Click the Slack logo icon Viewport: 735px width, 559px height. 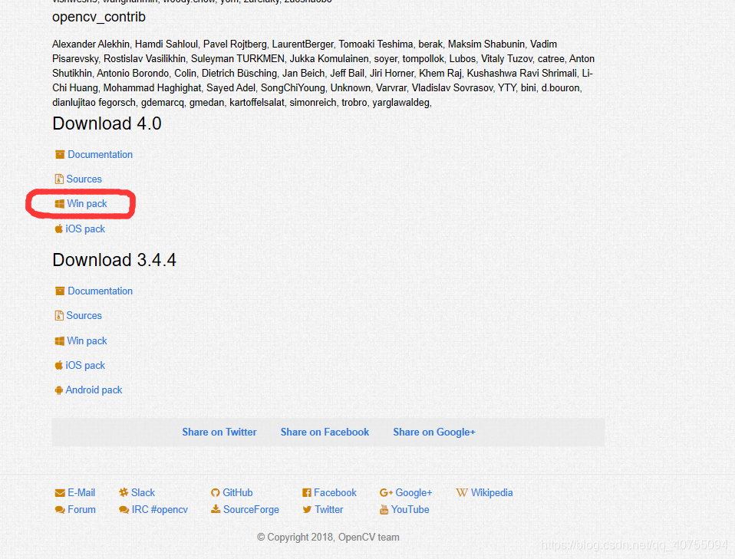[x=124, y=492]
